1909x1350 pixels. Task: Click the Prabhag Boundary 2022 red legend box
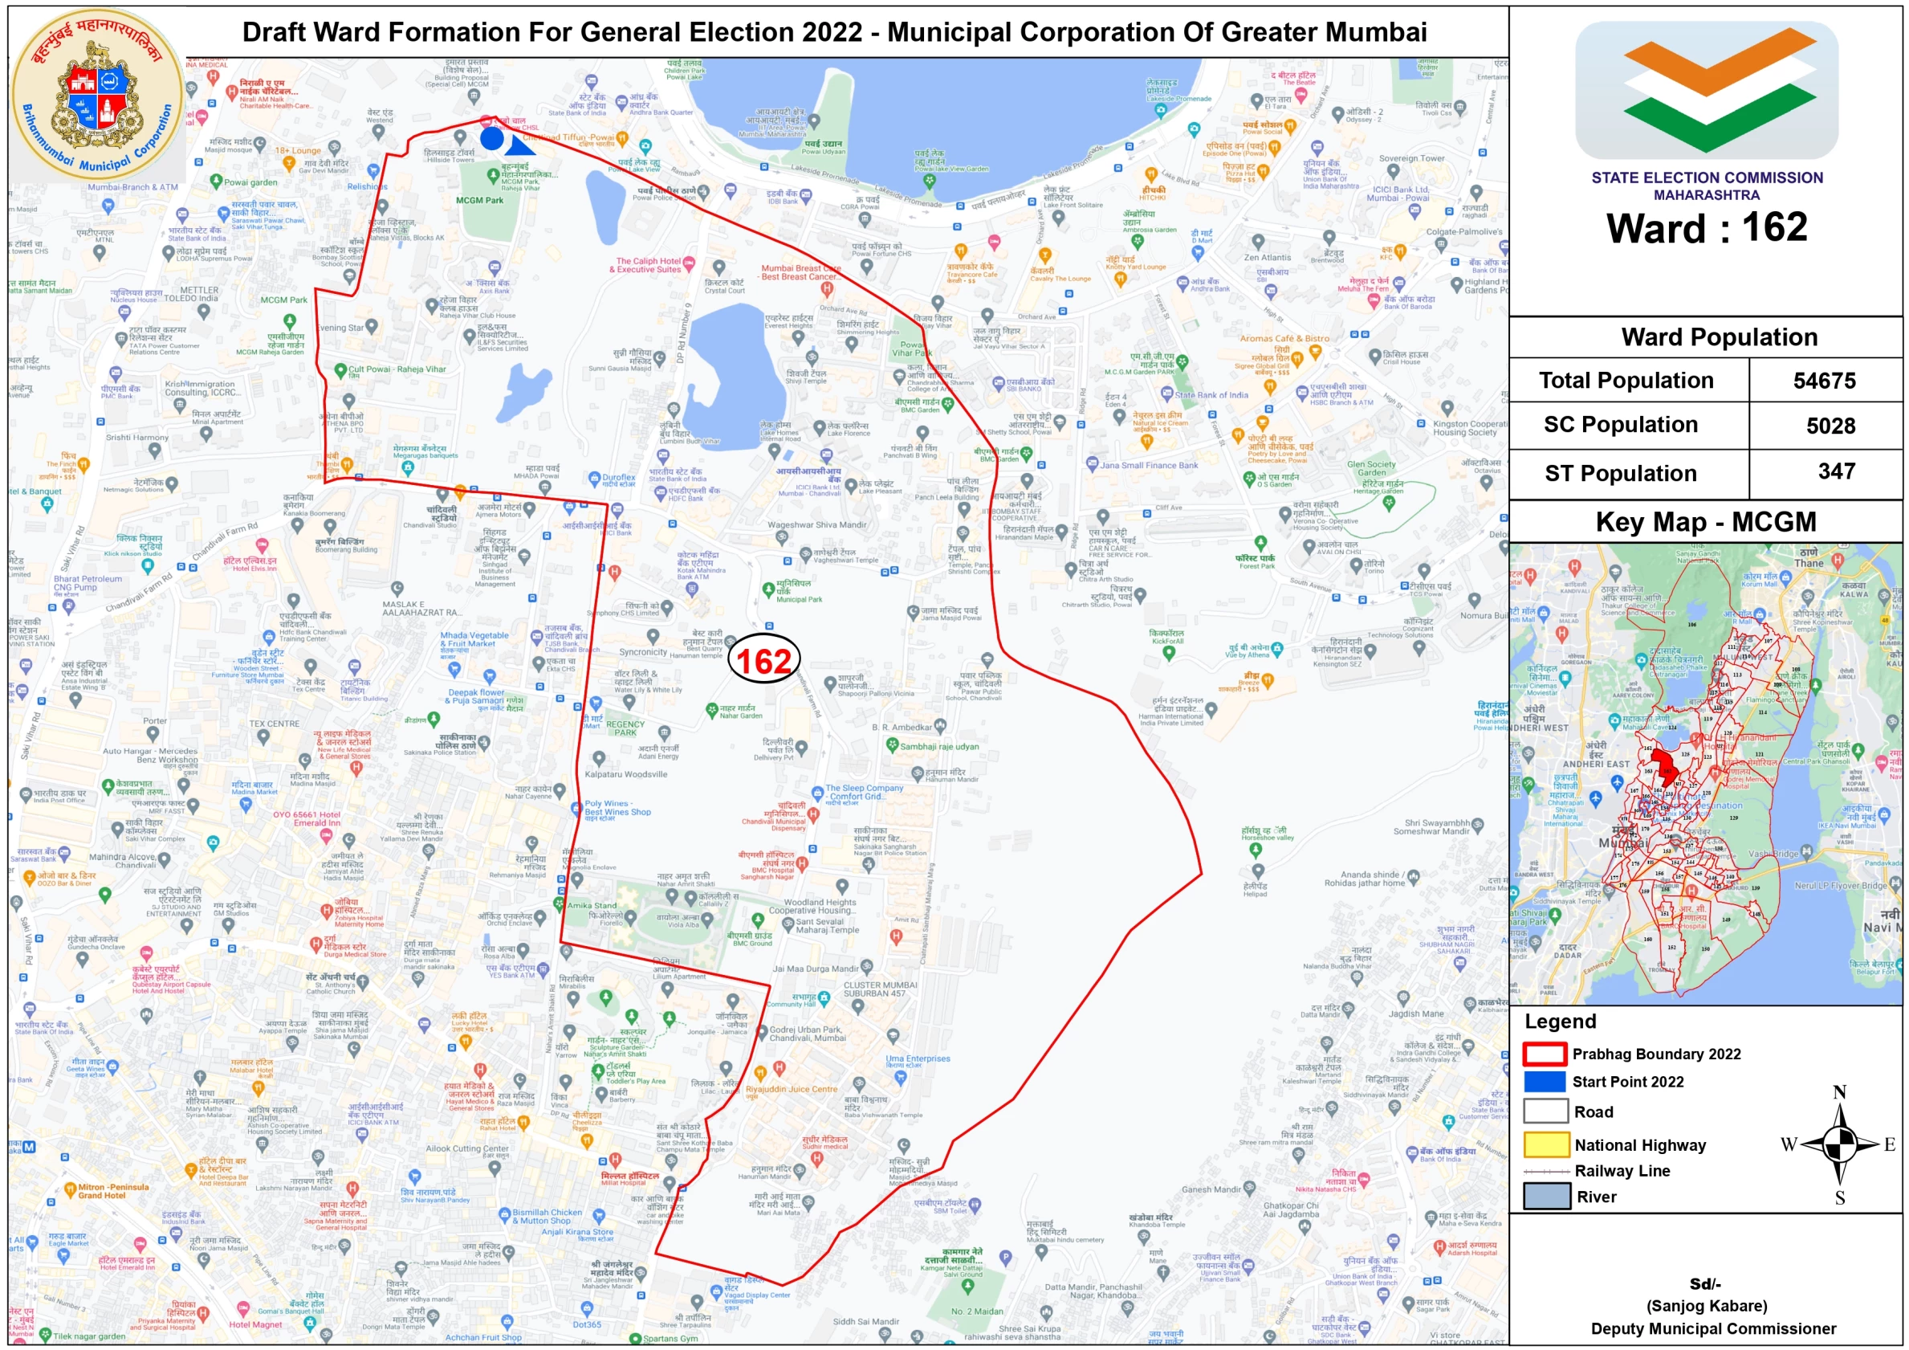point(1545,1053)
